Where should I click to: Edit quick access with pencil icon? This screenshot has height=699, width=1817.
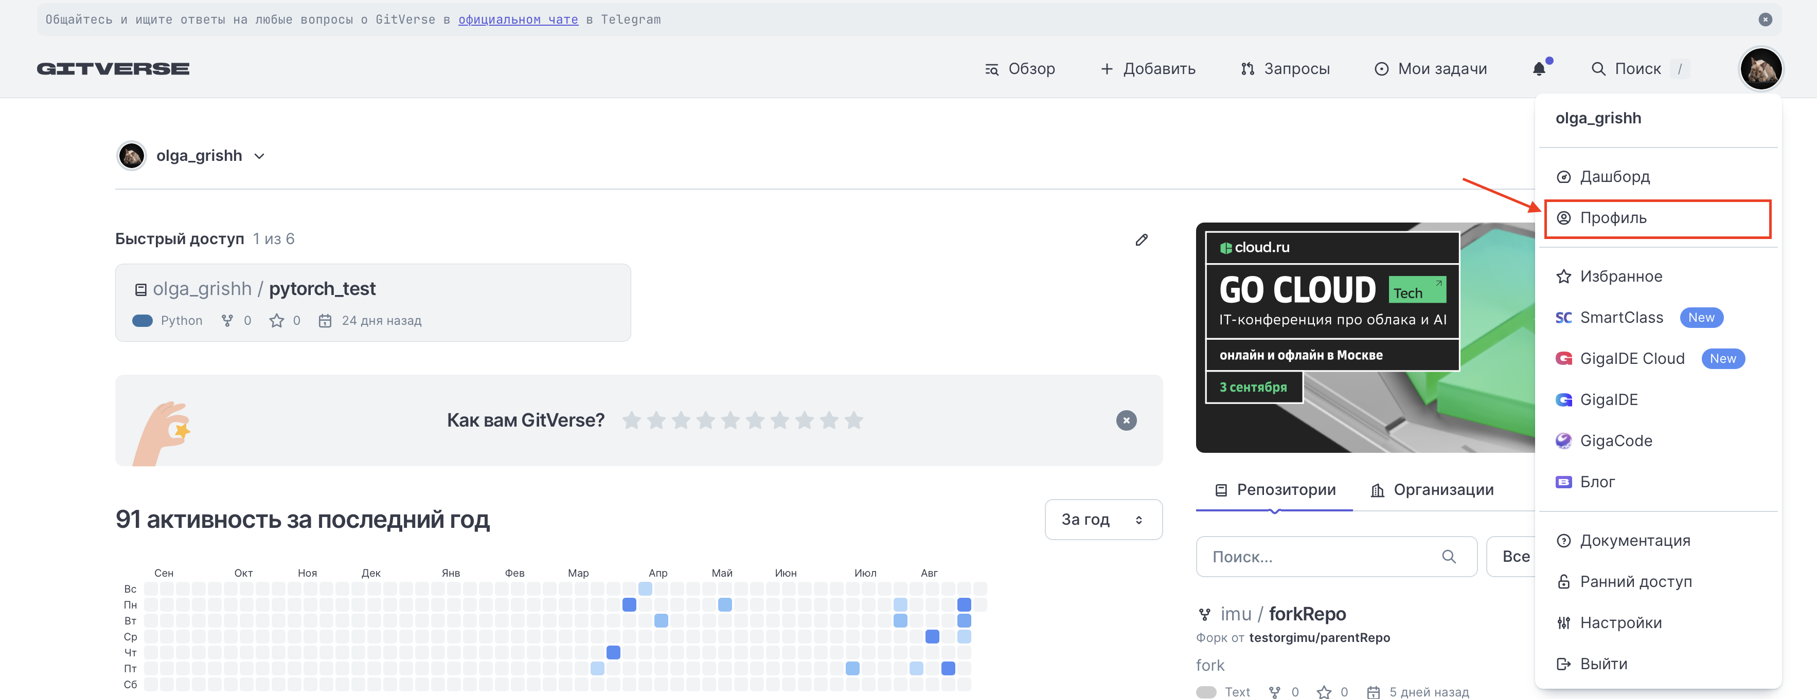1141,240
